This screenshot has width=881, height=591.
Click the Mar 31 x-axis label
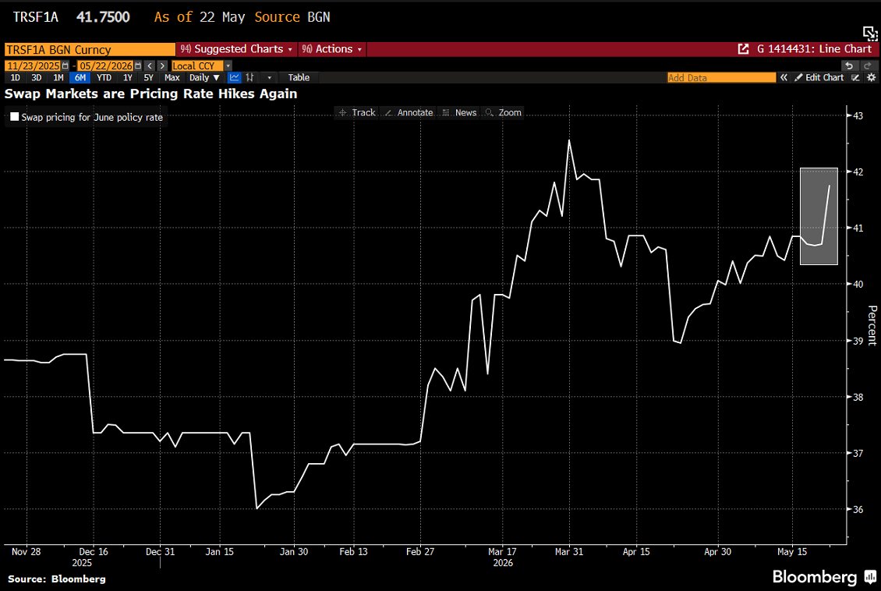[569, 552]
